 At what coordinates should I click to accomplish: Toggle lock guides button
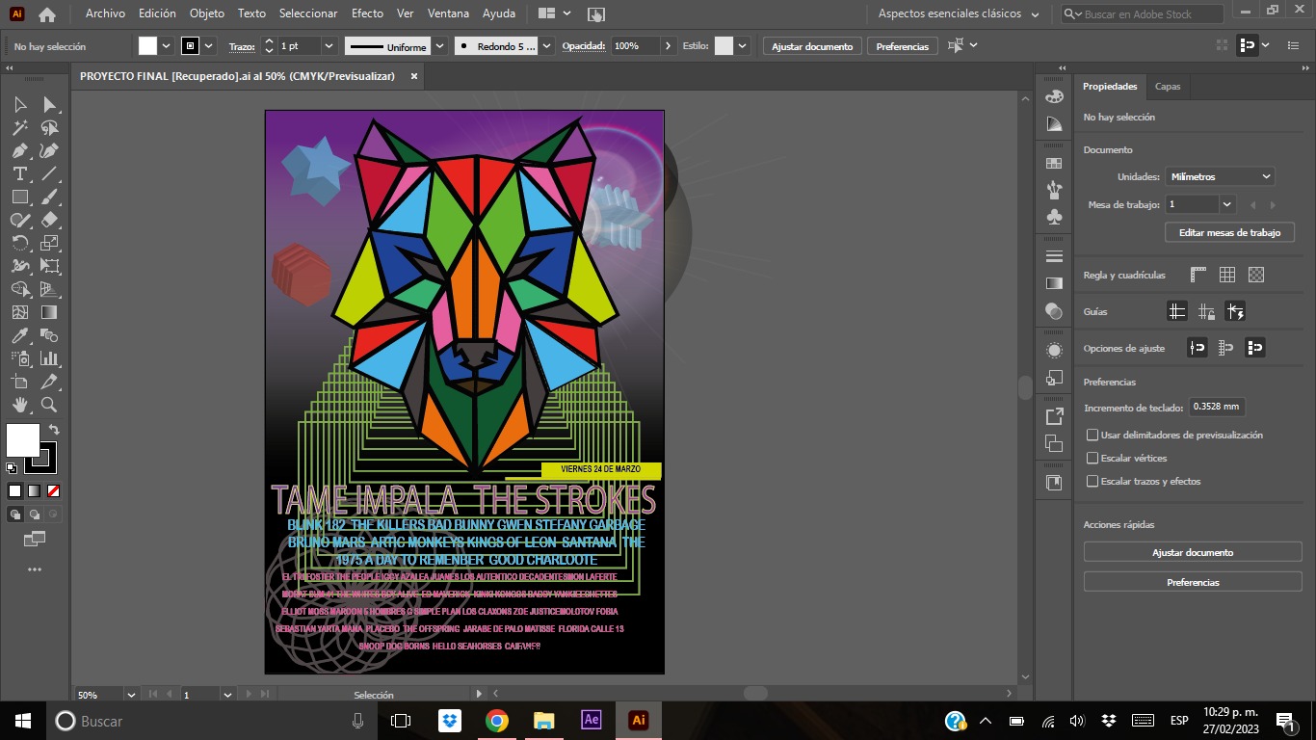click(x=1206, y=311)
